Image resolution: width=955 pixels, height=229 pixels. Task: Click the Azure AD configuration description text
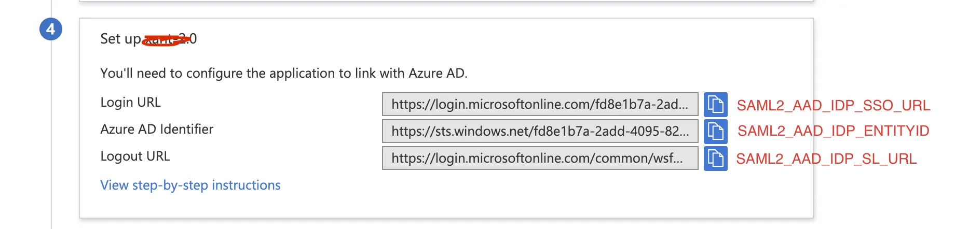coord(283,74)
